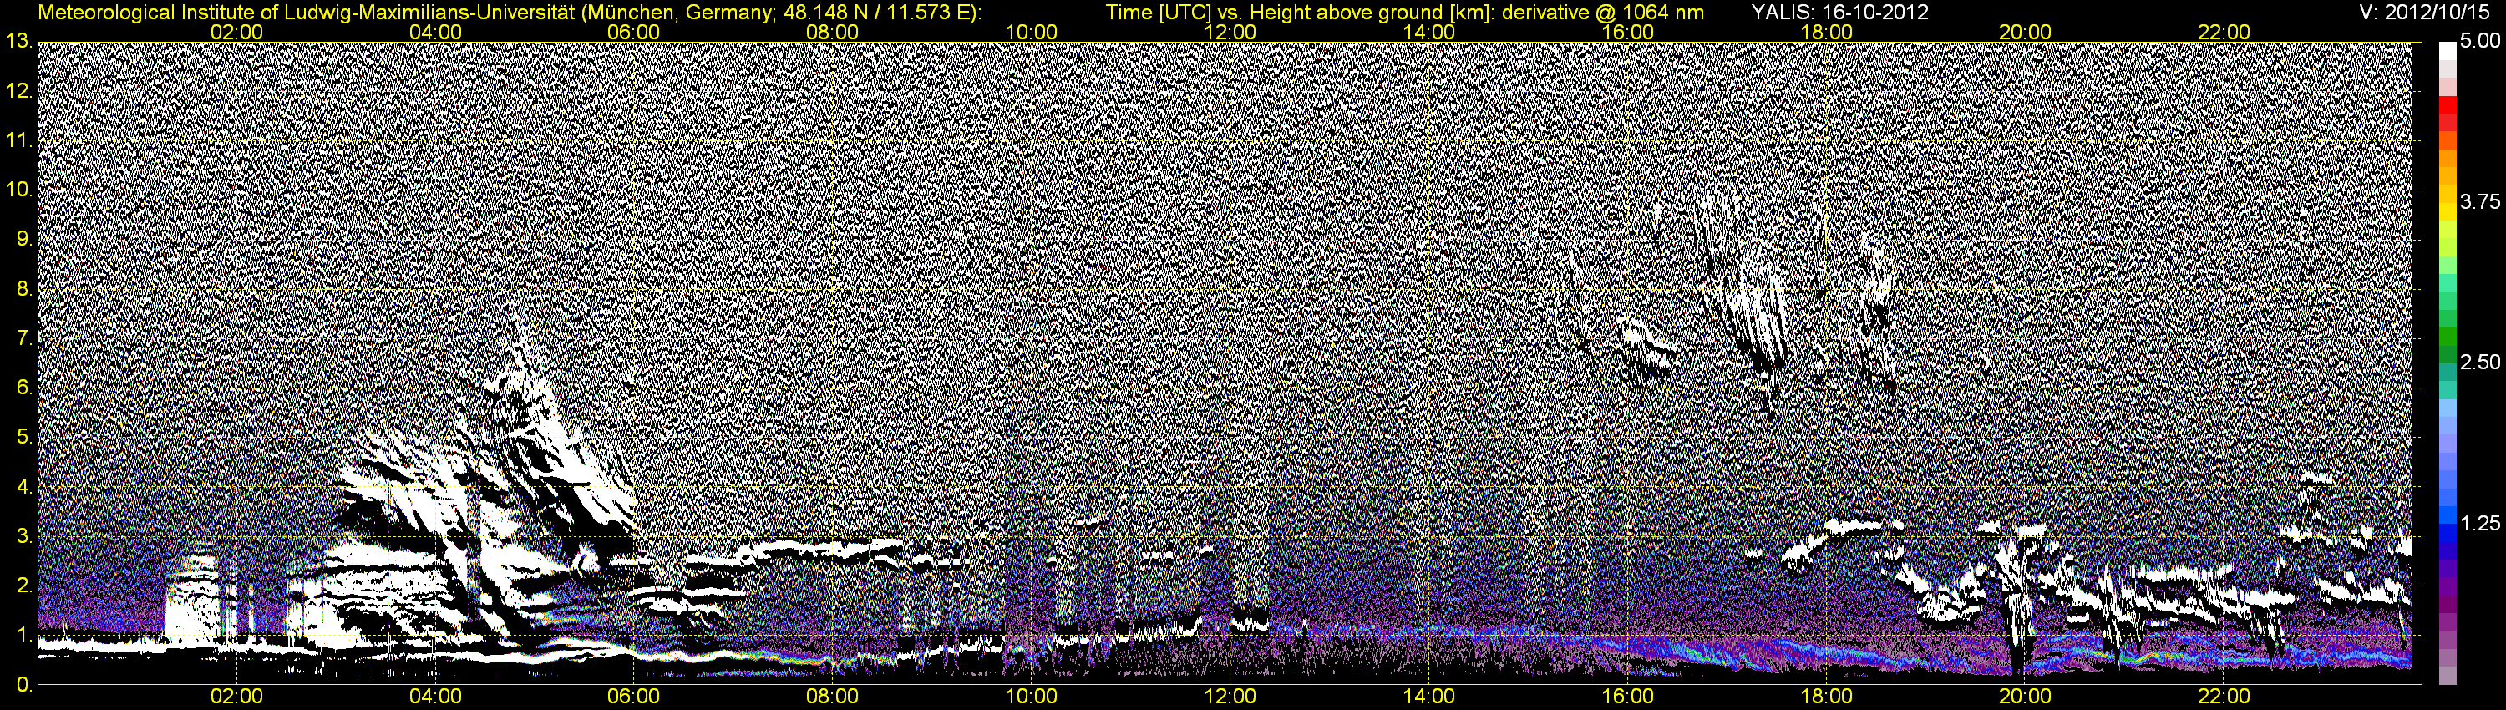Click the 12:00 time label at bottom
2506x710 pixels.
click(x=1230, y=697)
